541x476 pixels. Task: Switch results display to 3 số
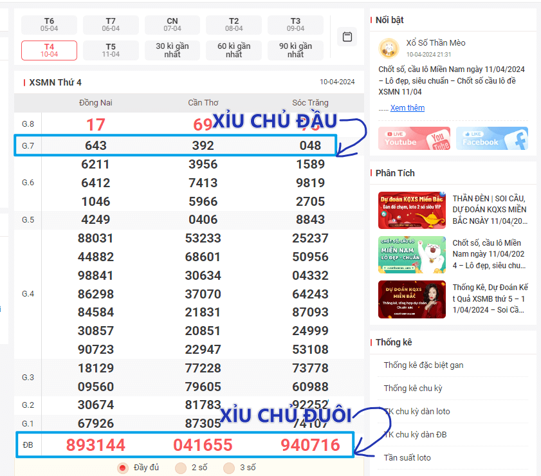click(x=229, y=468)
